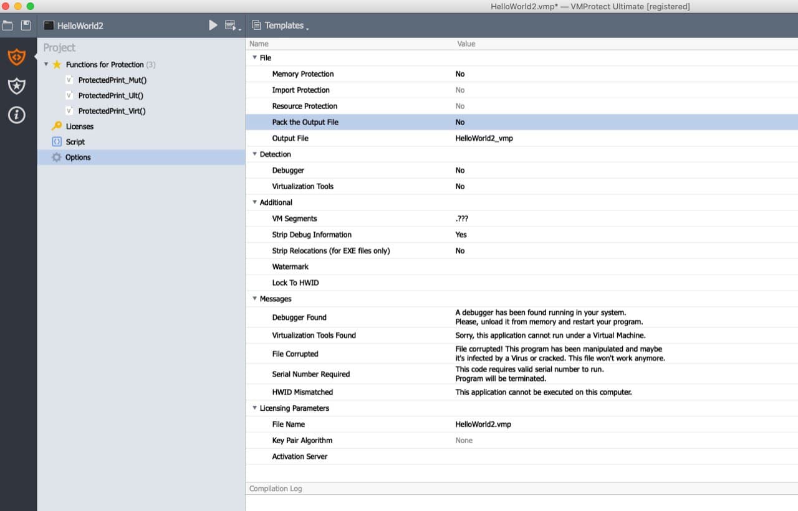Open a project with the folder icon
798x511 pixels.
click(x=7, y=26)
